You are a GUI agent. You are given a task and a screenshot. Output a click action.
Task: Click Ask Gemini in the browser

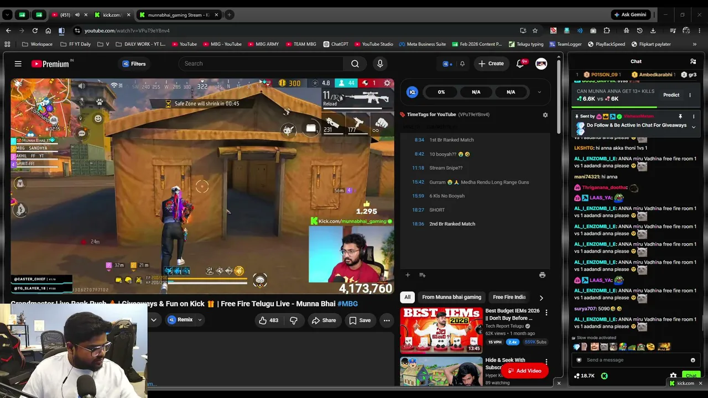(629, 15)
